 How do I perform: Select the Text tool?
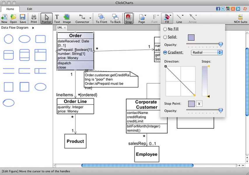(x=57, y=19)
